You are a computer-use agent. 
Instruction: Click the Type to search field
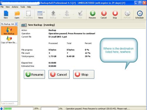tap(9, 103)
